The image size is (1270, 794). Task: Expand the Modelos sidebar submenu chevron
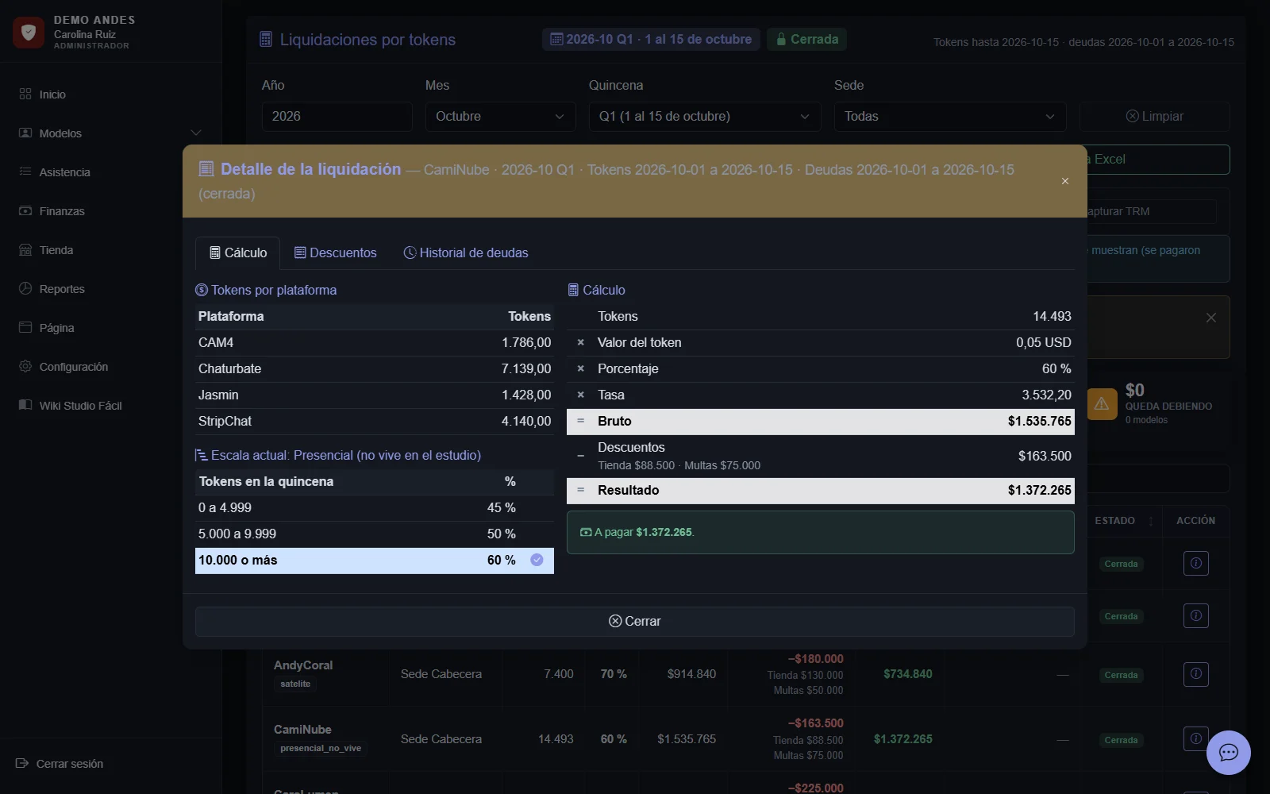(x=196, y=133)
